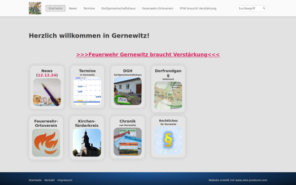Viewport: 296px width, 185px height.
Task: Click the Termine tile heading
Action: coord(87,71)
